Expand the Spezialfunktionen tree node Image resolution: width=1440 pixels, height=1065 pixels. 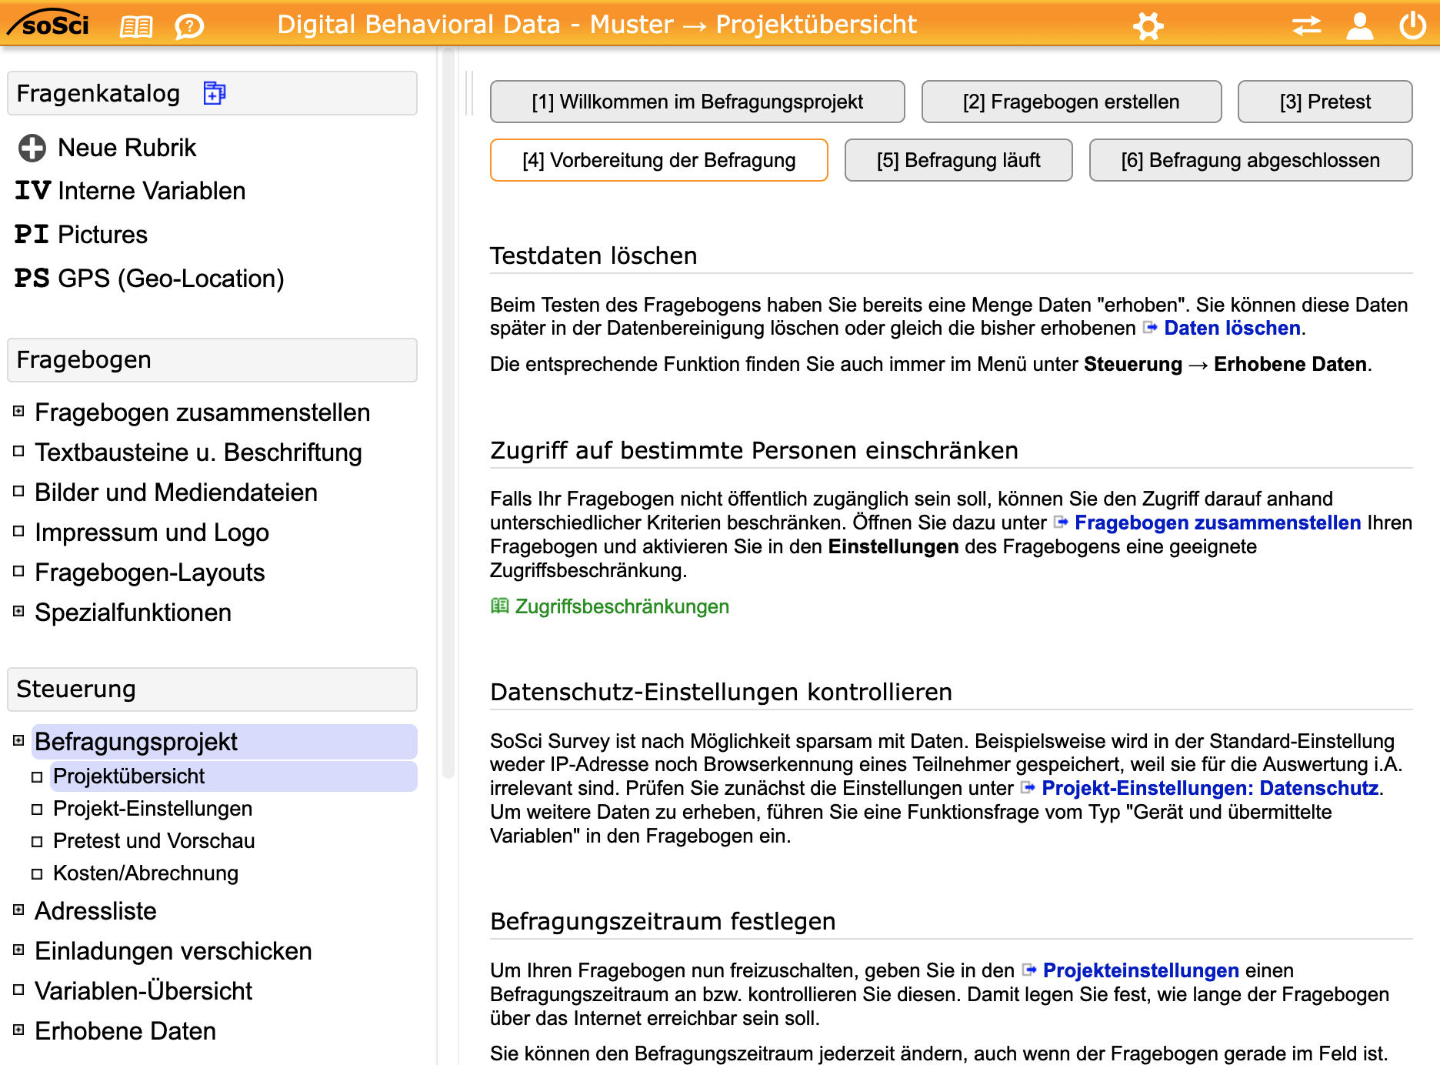pos(19,612)
